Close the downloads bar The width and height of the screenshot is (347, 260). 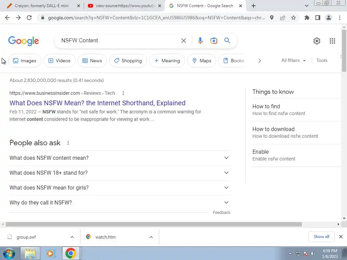(341, 237)
